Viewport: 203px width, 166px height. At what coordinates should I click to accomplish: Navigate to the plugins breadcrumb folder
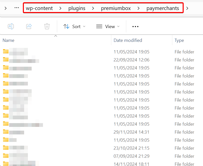[77, 8]
